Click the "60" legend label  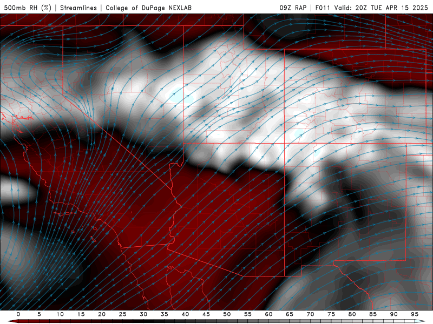tap(268, 314)
